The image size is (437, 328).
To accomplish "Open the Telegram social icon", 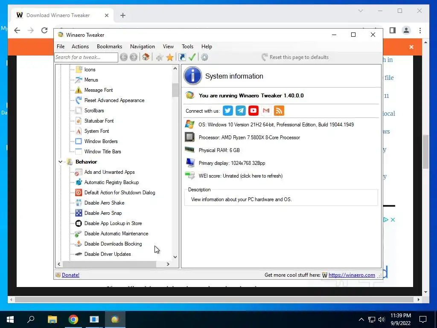I will pos(241,111).
